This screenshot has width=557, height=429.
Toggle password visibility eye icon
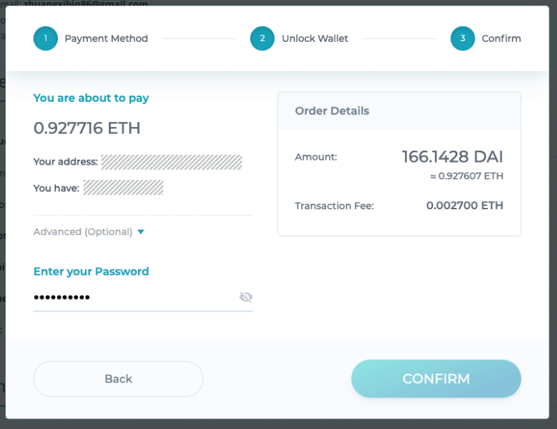(246, 296)
